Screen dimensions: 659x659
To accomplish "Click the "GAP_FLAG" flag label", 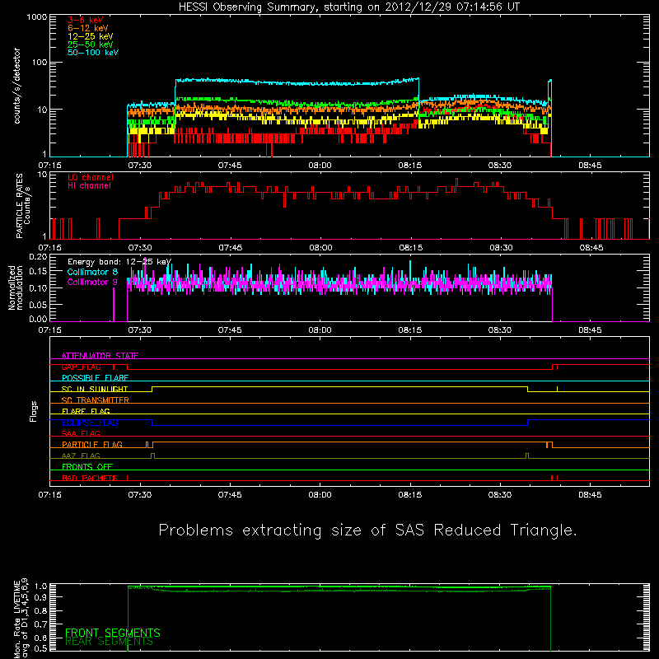I will pos(81,367).
